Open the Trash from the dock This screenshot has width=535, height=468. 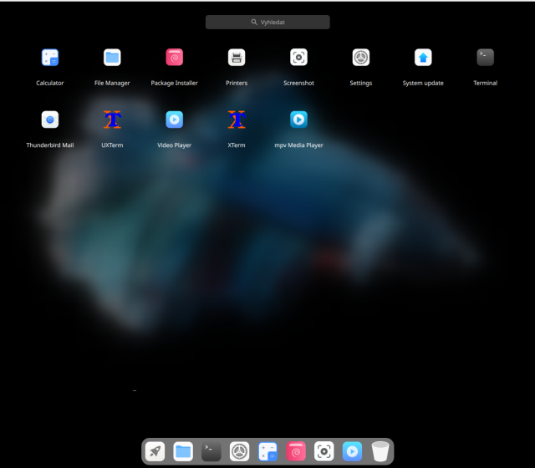pyautogui.click(x=380, y=451)
